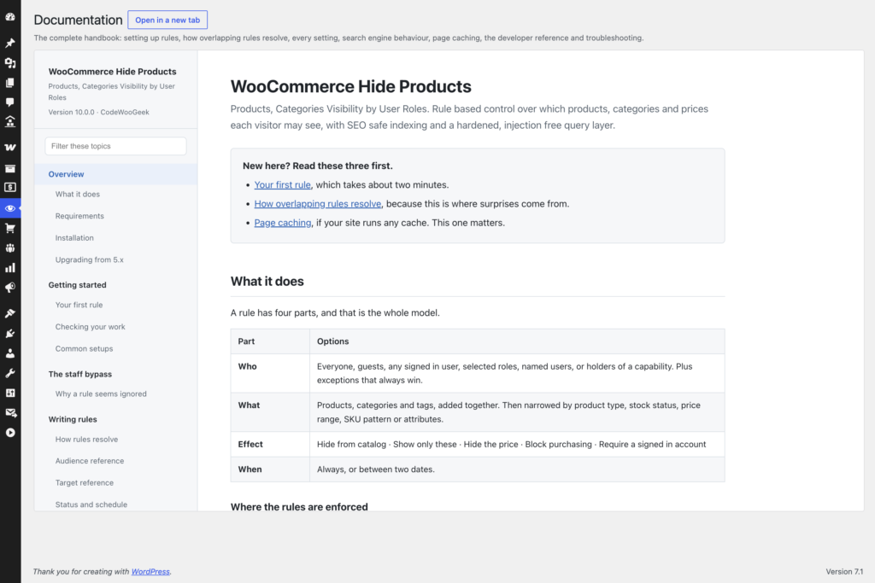The height and width of the screenshot is (583, 875).
Task: Open the 'How rules resolve' topic
Action: pyautogui.click(x=86, y=440)
